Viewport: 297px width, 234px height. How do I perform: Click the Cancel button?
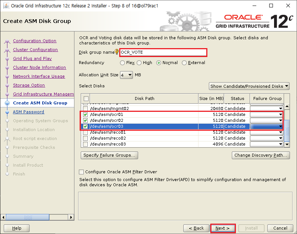coord(280,228)
